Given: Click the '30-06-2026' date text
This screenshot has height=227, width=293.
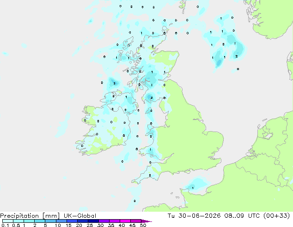Looking at the screenshot, I should tap(199, 216).
